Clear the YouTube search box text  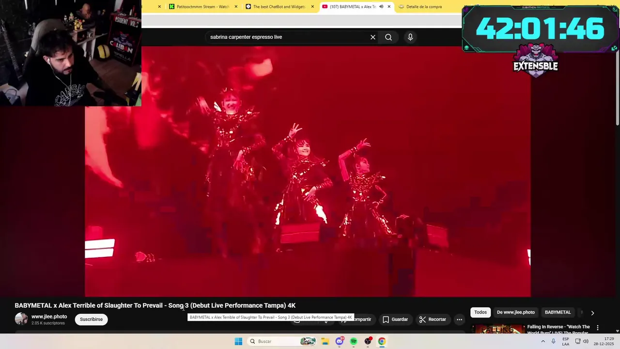(373, 37)
